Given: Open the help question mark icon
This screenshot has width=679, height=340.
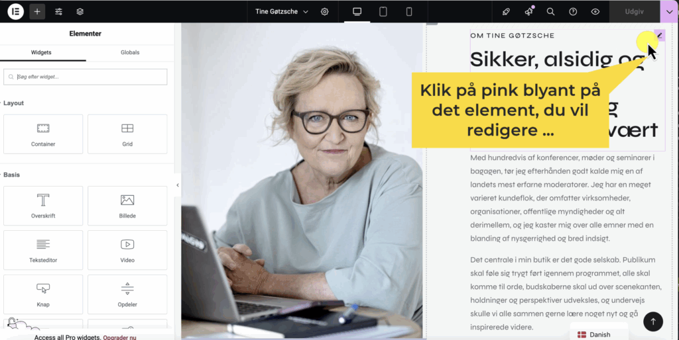Looking at the screenshot, I should pyautogui.click(x=573, y=12).
